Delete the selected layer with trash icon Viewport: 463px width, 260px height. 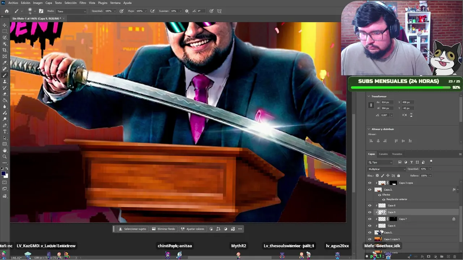pyautogui.click(x=455, y=257)
